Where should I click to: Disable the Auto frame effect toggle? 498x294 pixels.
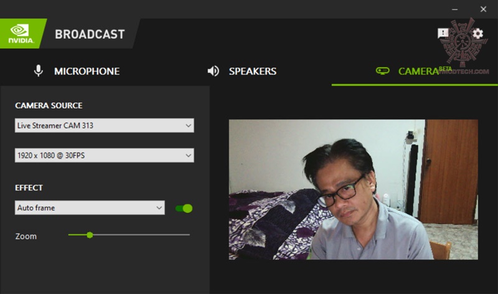point(184,209)
